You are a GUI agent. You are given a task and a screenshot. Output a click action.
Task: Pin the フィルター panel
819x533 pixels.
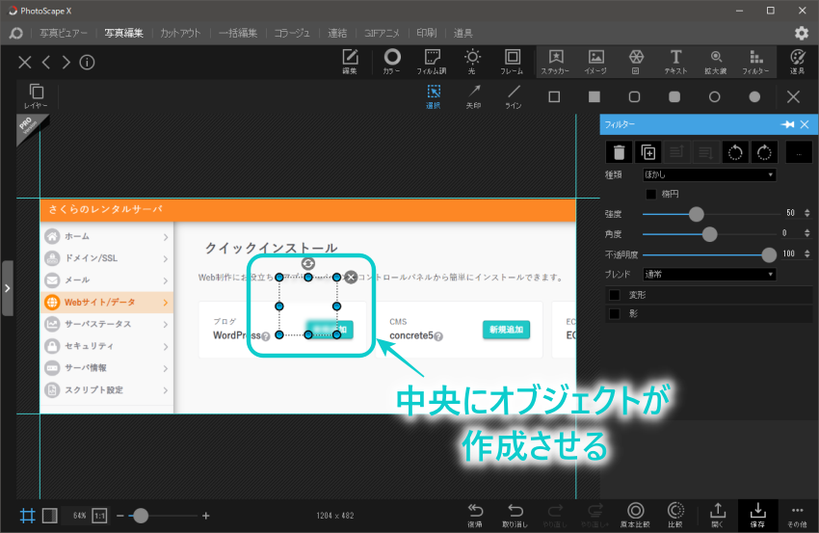787,124
